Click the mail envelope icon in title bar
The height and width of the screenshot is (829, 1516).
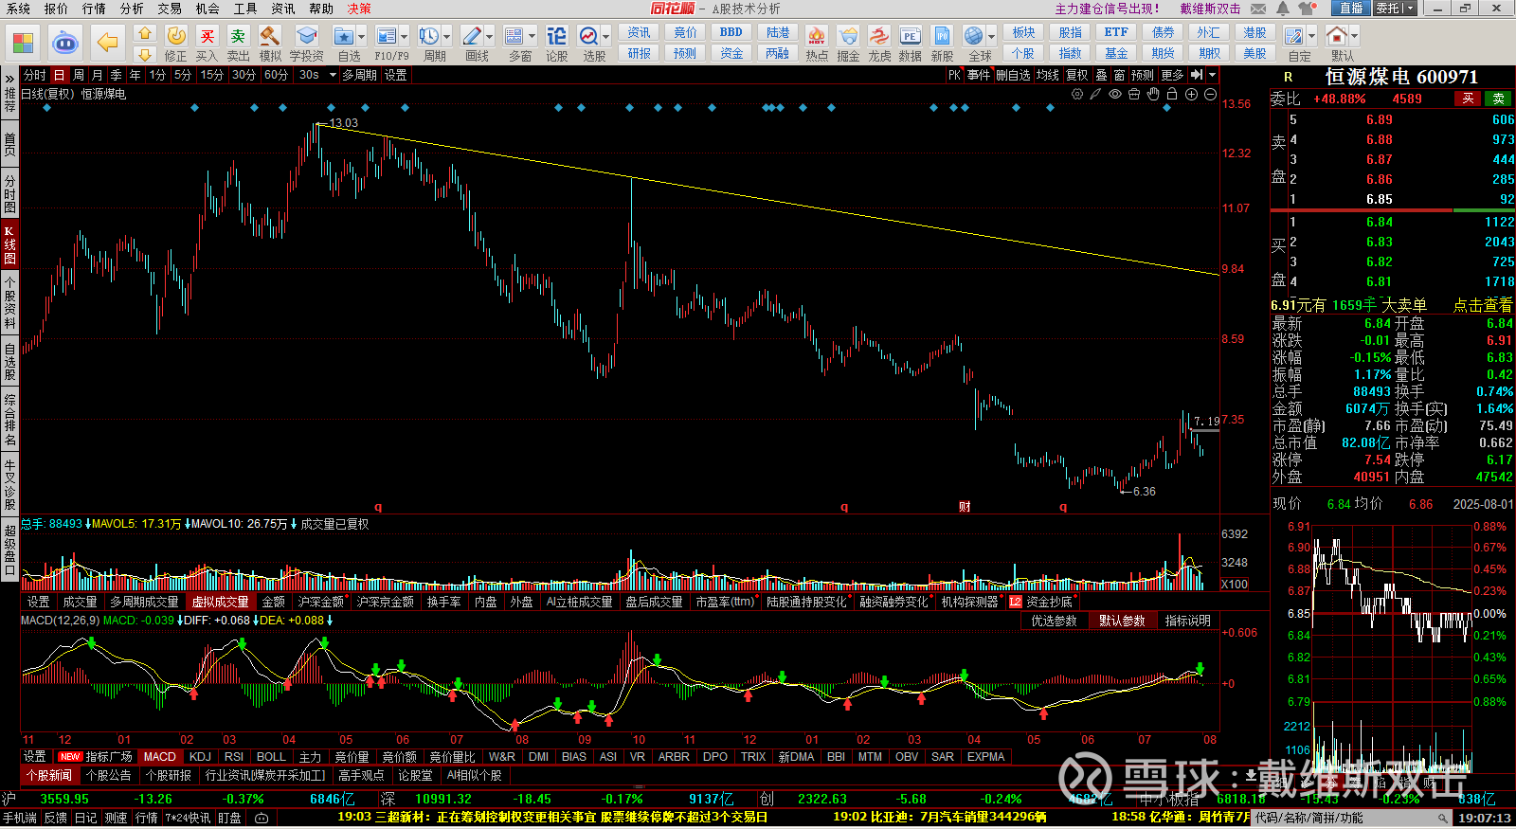(1258, 9)
